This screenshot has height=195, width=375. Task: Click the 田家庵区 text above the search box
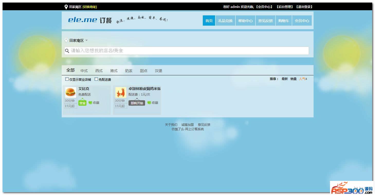coord(77,40)
